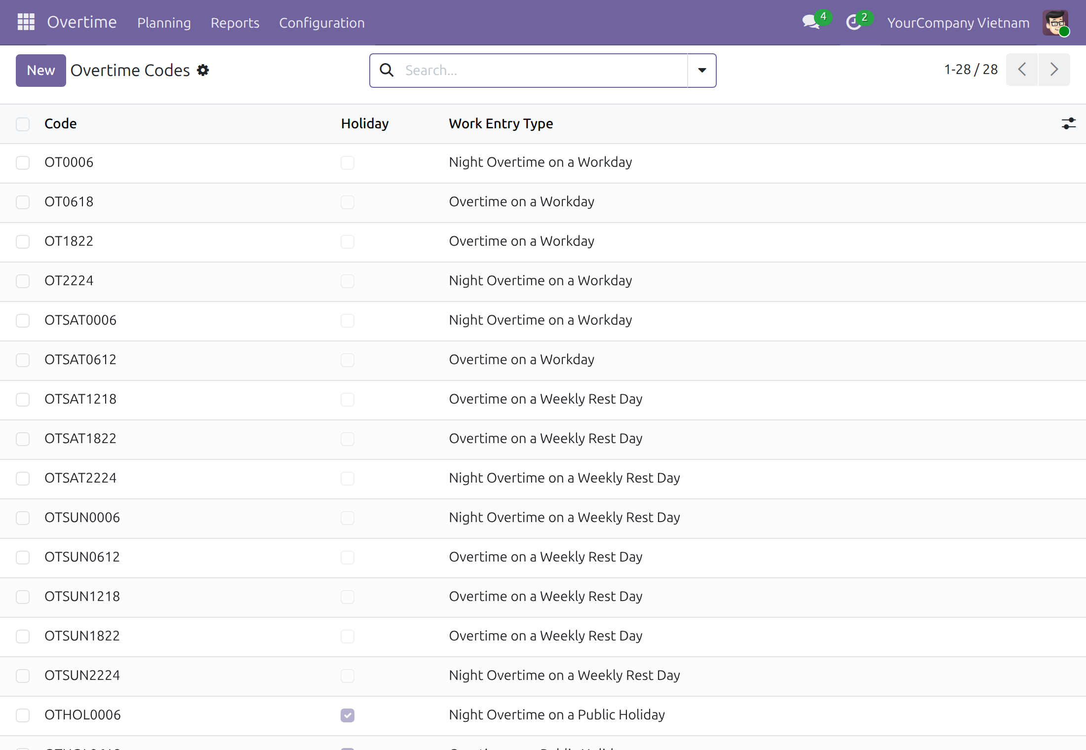Tick the select-all checkbox in header
1086x750 pixels.
[23, 124]
